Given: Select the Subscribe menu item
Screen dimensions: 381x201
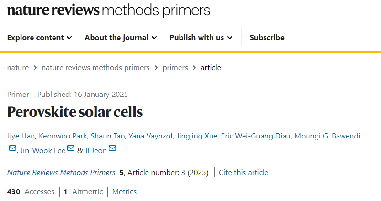Looking at the screenshot, I should click(x=267, y=38).
